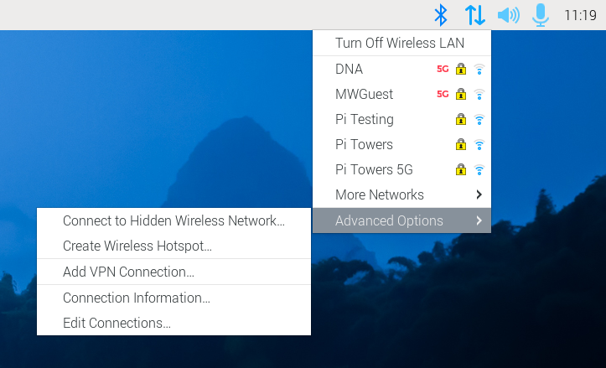606x368 pixels.
Task: Expand the Advanced Options submenu arrow
Action: 479,220
